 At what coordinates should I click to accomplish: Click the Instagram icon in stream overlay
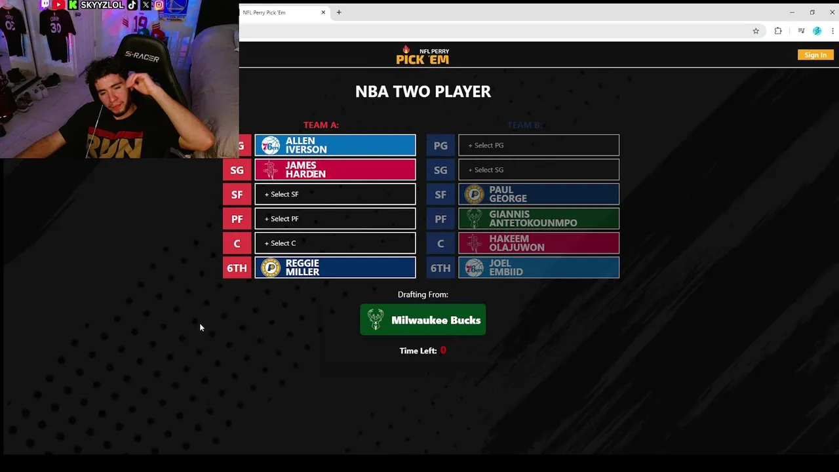[159, 5]
